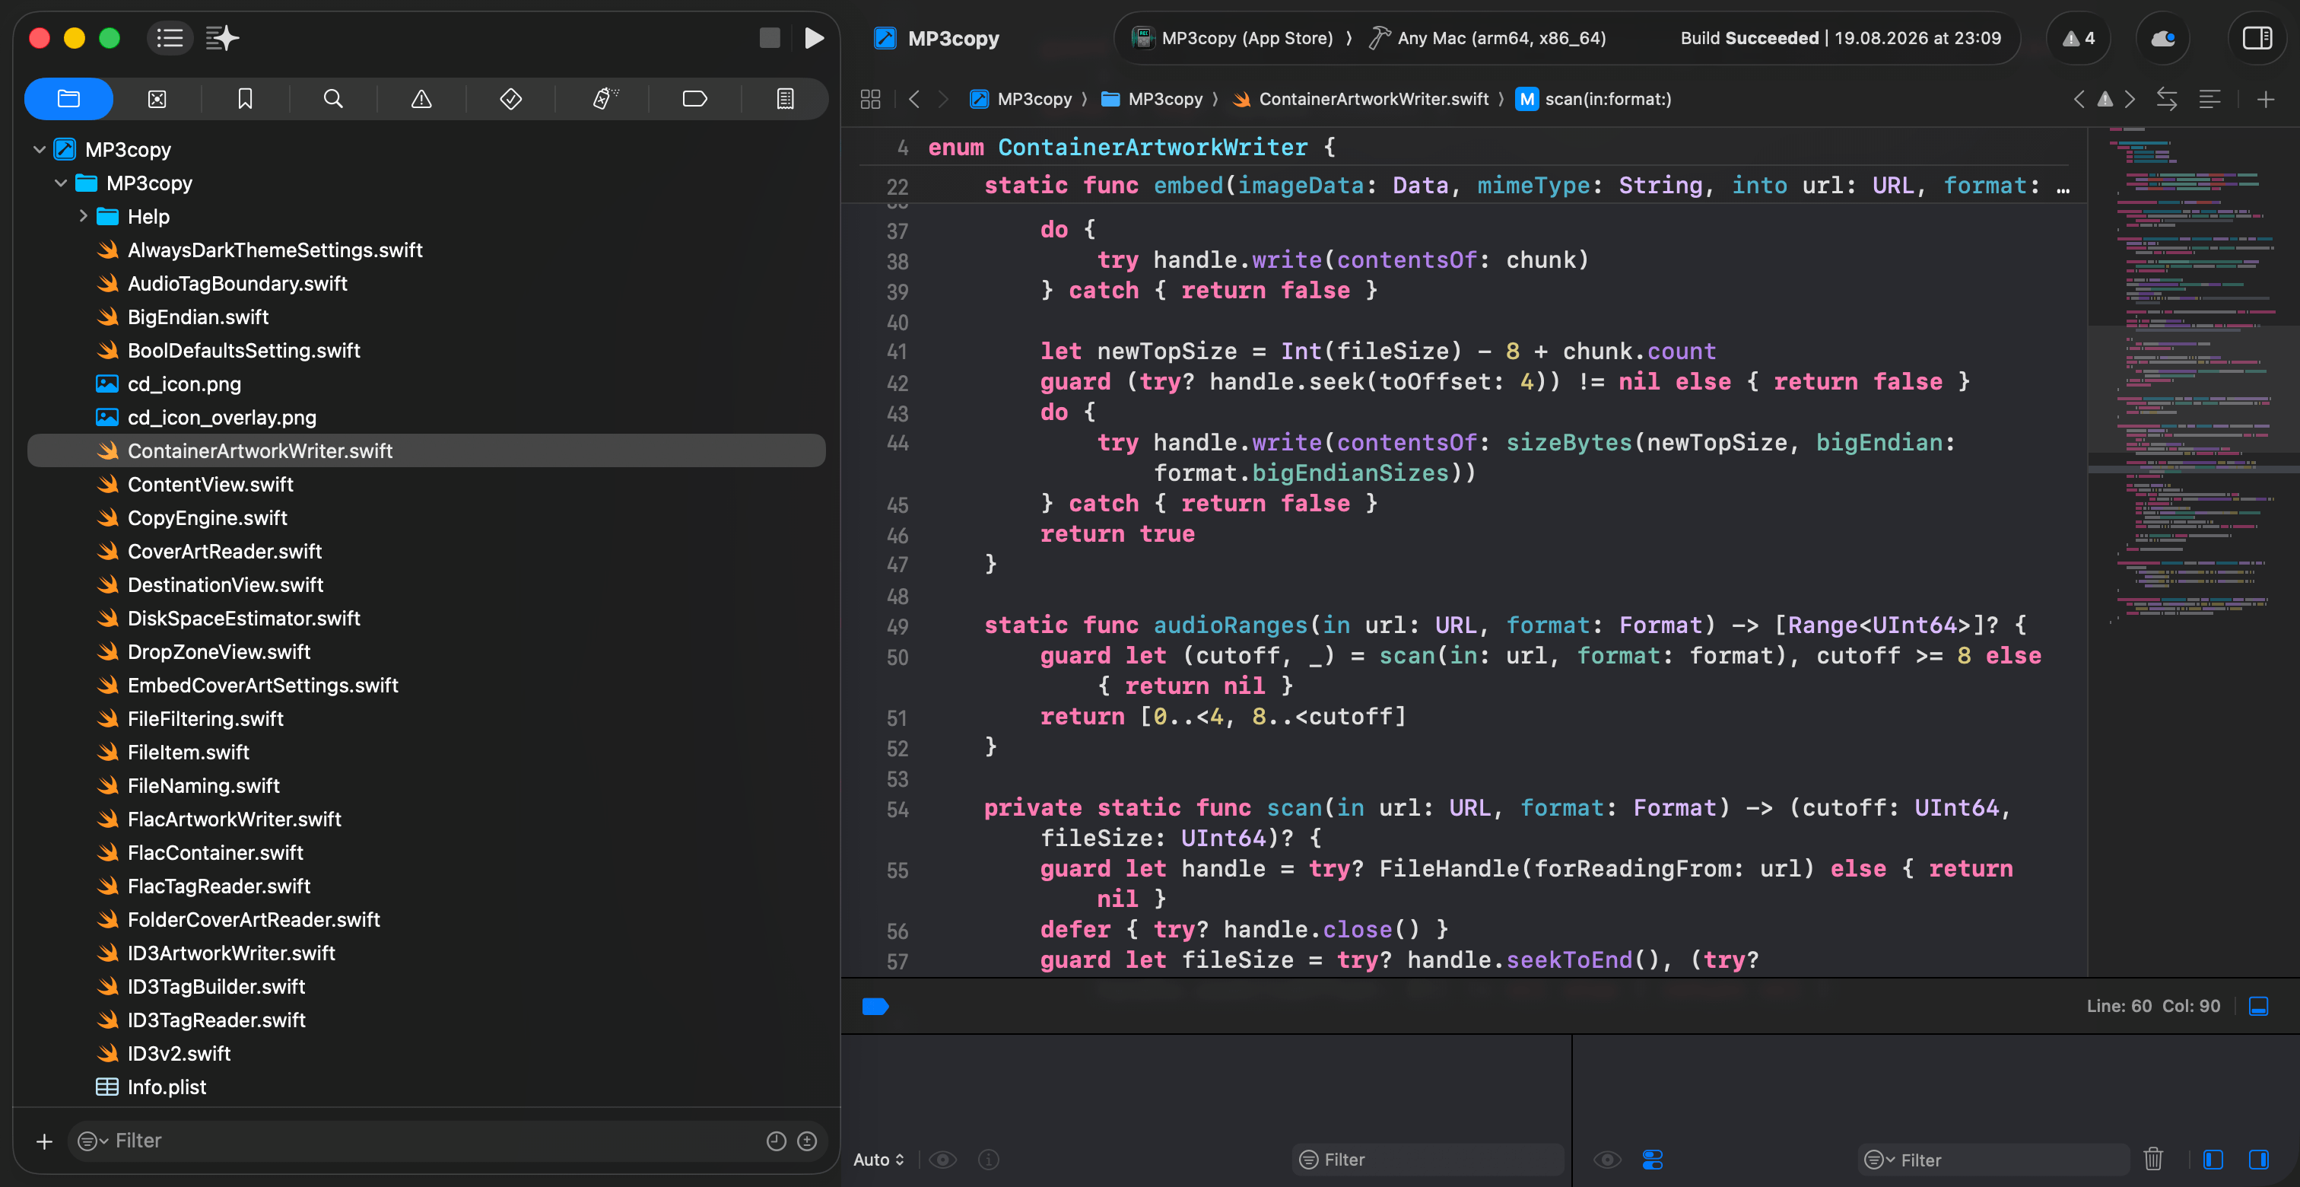Open the Test navigator diamond tab
This screenshot has width=2300, height=1187.
coord(510,98)
